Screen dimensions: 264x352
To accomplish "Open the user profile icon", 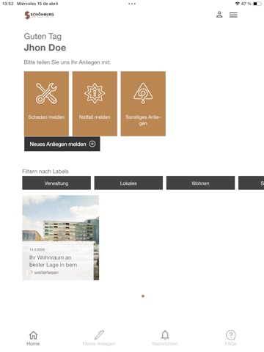I will 219,15.
